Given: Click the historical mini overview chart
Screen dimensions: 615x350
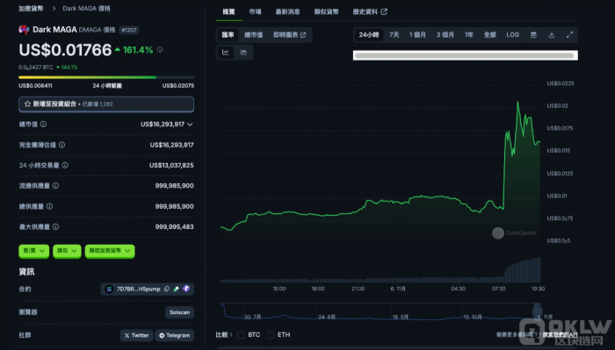Looking at the screenshot, I should [380, 311].
